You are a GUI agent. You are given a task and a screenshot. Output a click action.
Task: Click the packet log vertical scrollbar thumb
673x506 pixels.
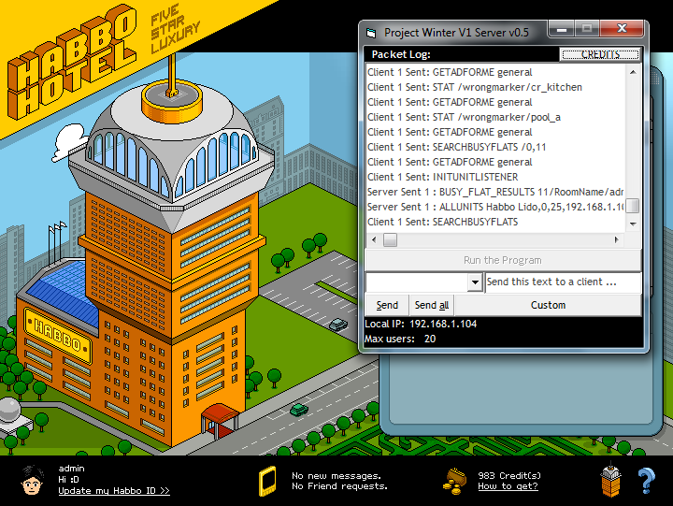[633, 206]
